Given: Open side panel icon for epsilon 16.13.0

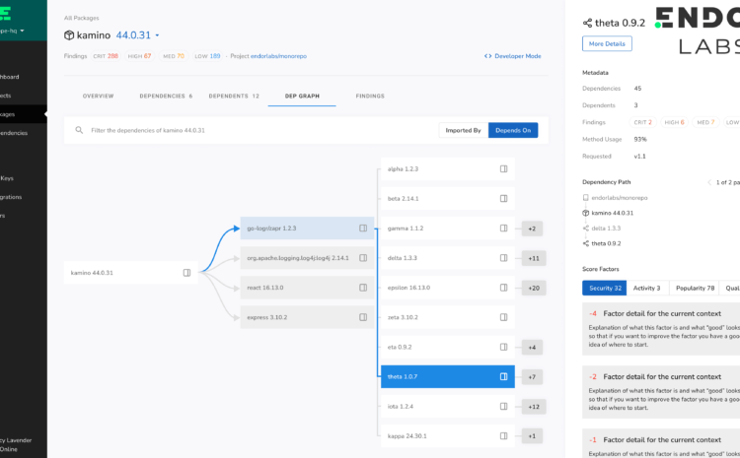Looking at the screenshot, I should click(503, 288).
